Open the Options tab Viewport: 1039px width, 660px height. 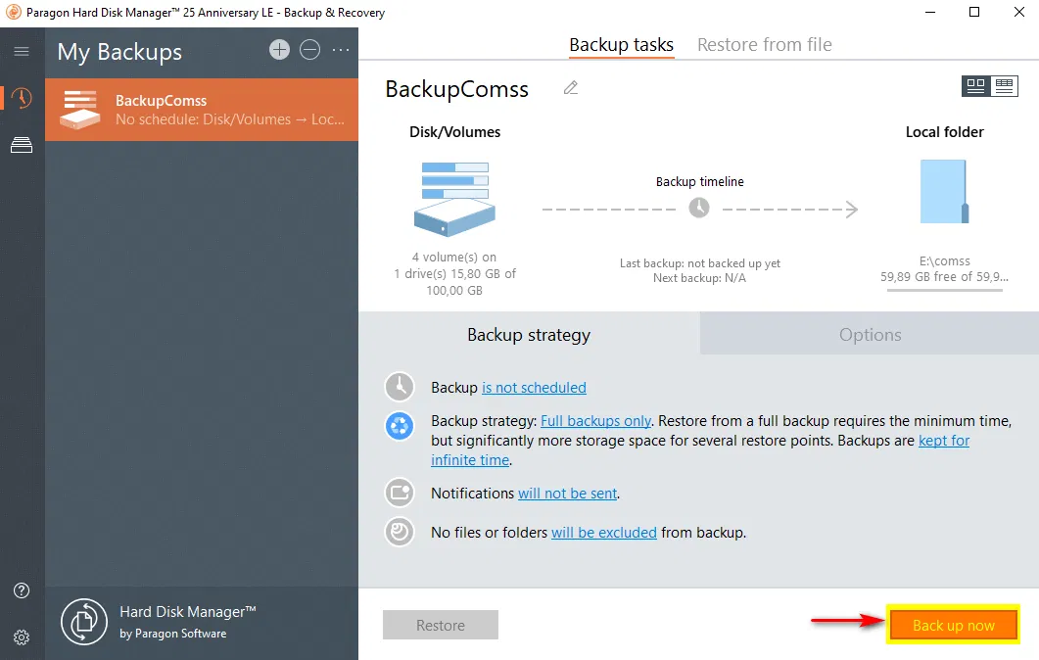tap(870, 334)
